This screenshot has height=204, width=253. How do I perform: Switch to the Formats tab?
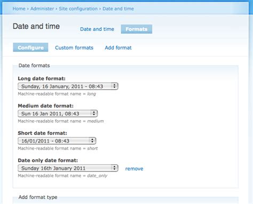tap(137, 29)
